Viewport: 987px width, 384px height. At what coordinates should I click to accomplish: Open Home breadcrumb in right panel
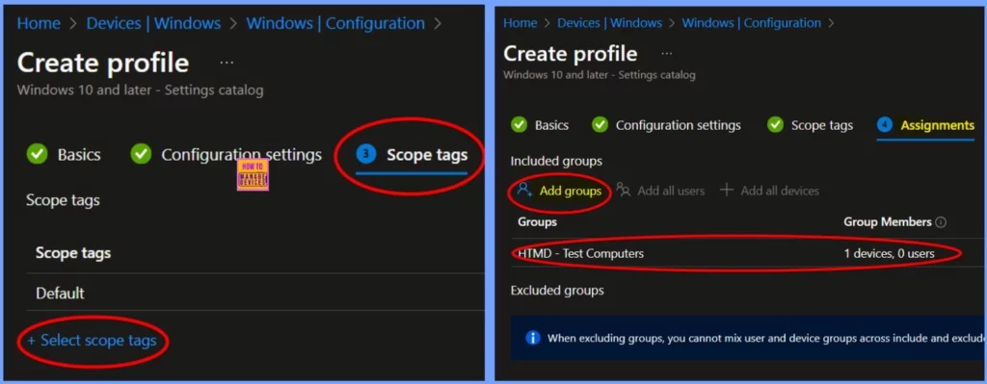click(x=520, y=23)
